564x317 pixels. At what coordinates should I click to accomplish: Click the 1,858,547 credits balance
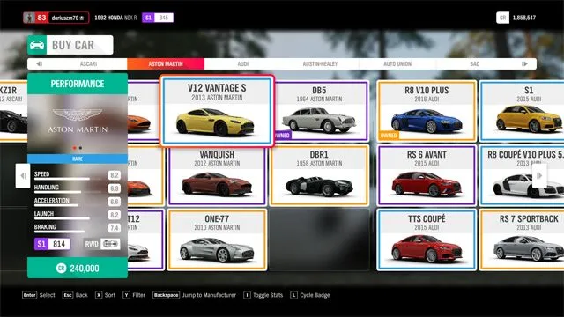[524, 18]
